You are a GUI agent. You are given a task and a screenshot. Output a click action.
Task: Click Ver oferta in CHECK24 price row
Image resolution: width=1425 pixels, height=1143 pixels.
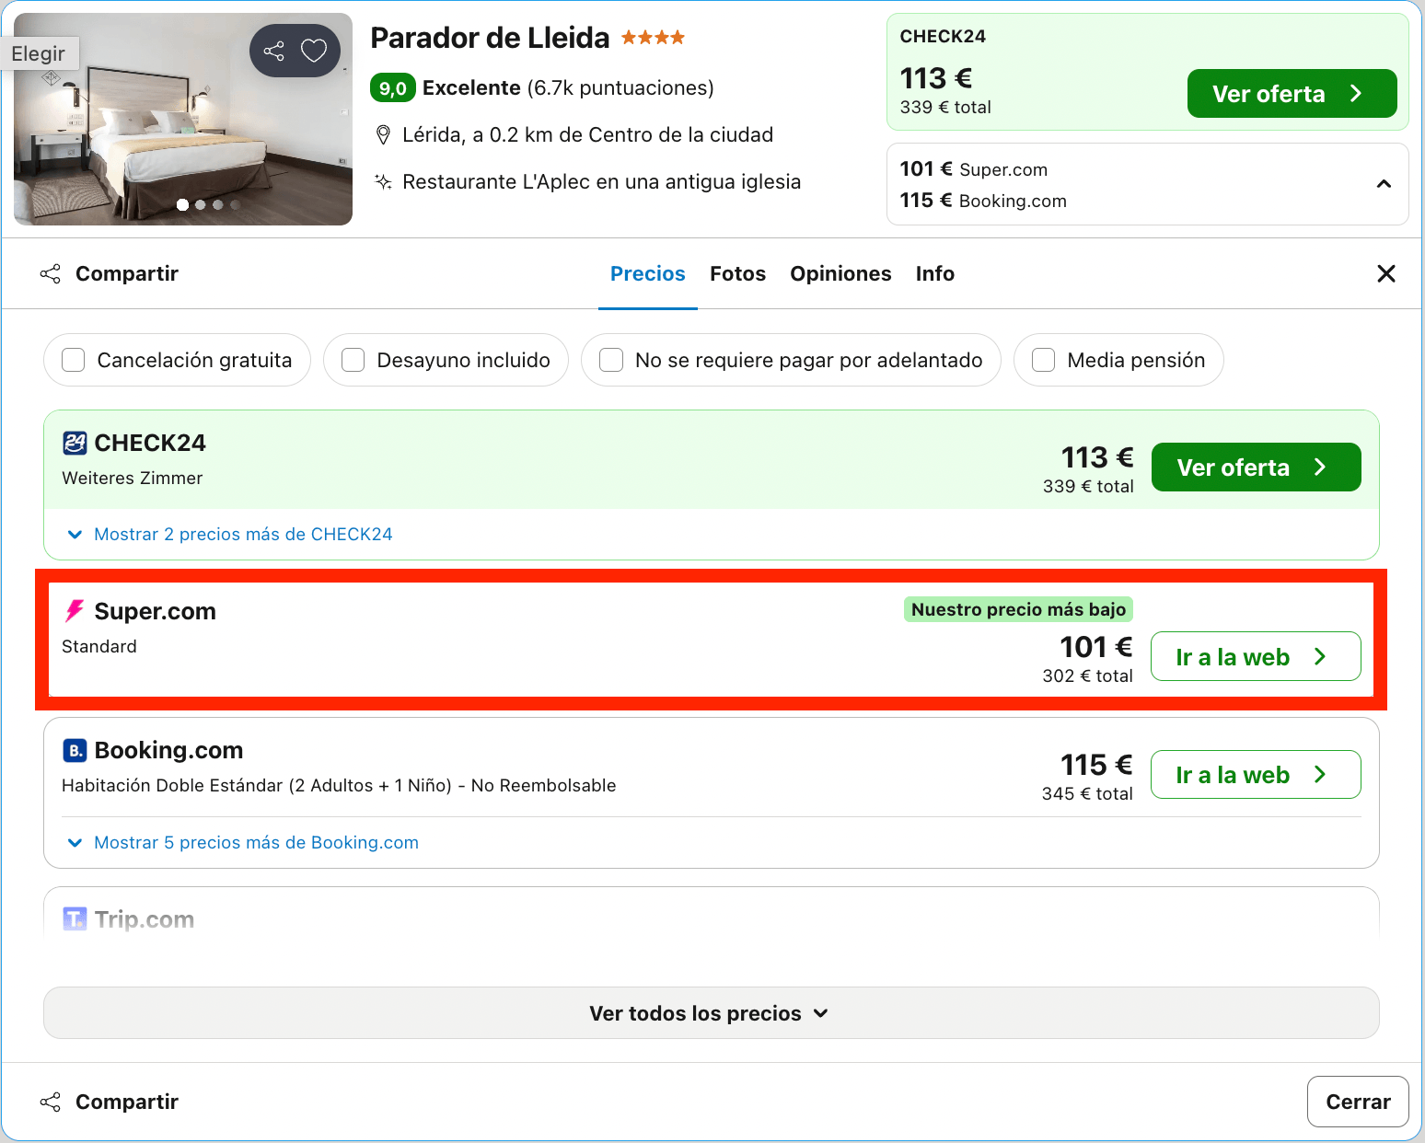click(x=1256, y=468)
